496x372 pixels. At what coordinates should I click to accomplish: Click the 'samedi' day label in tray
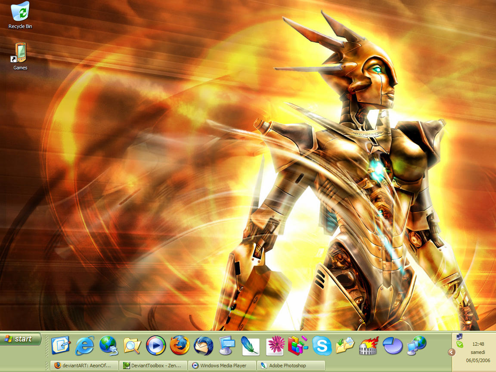coord(477,352)
